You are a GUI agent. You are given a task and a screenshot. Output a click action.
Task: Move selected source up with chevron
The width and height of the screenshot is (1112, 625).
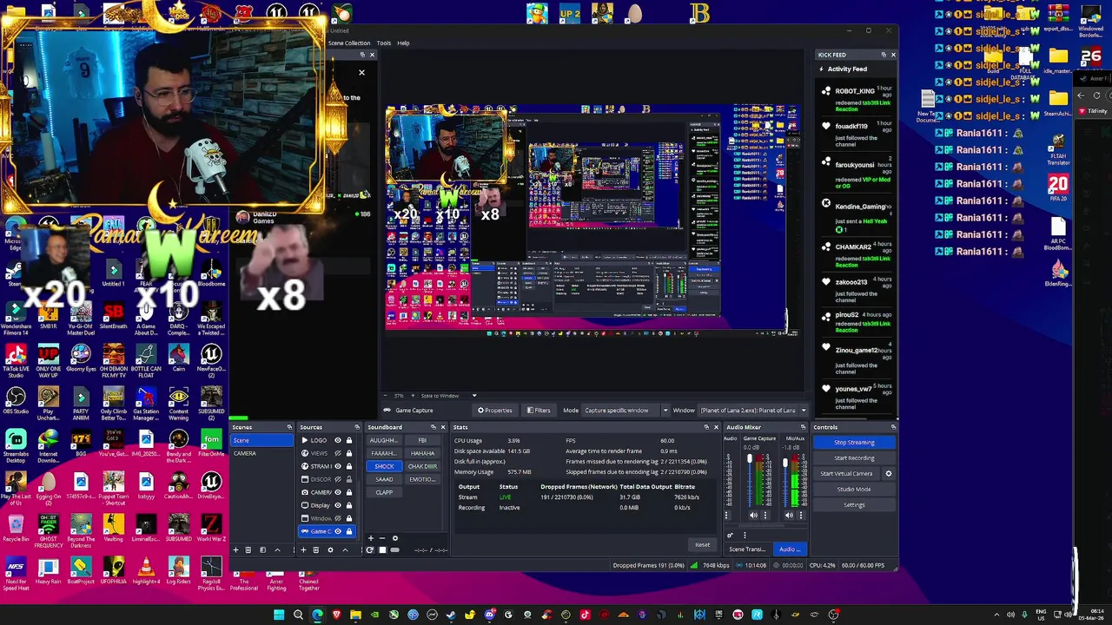[x=345, y=550]
